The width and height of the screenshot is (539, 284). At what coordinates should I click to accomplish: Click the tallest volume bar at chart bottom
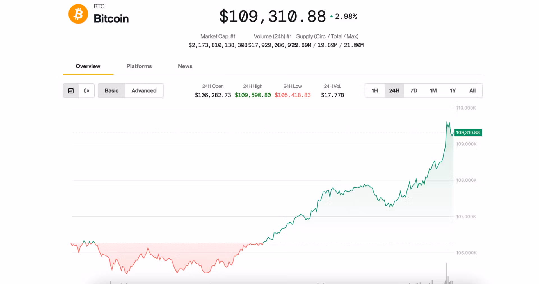[x=447, y=273]
